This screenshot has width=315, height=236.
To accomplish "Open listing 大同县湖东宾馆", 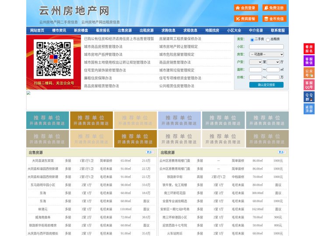I will tap(43, 161).
